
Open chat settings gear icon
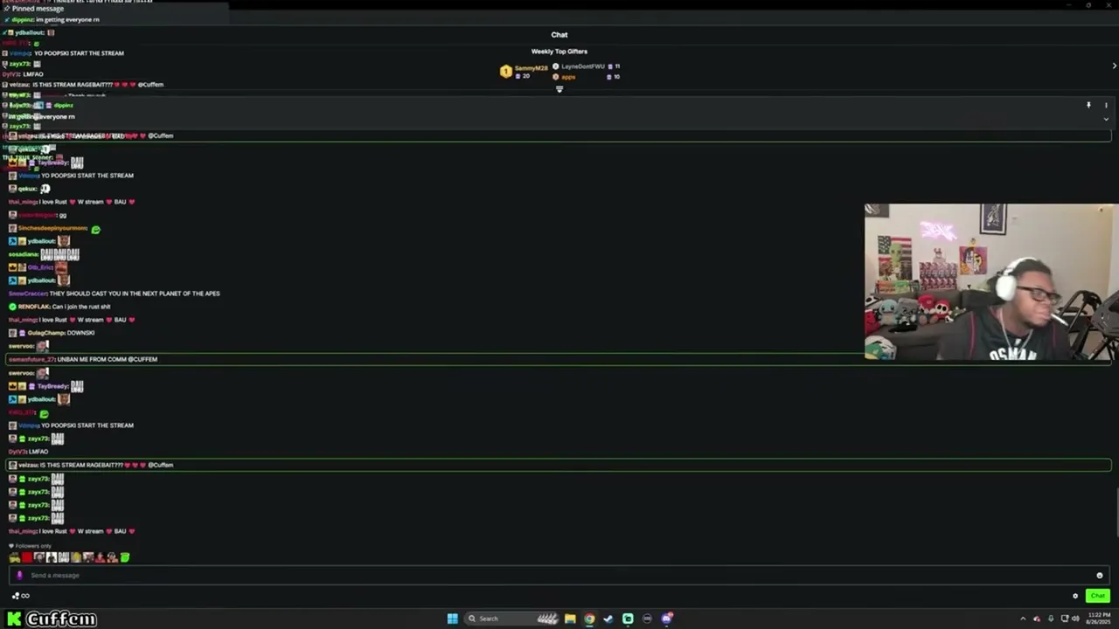coord(1075,596)
